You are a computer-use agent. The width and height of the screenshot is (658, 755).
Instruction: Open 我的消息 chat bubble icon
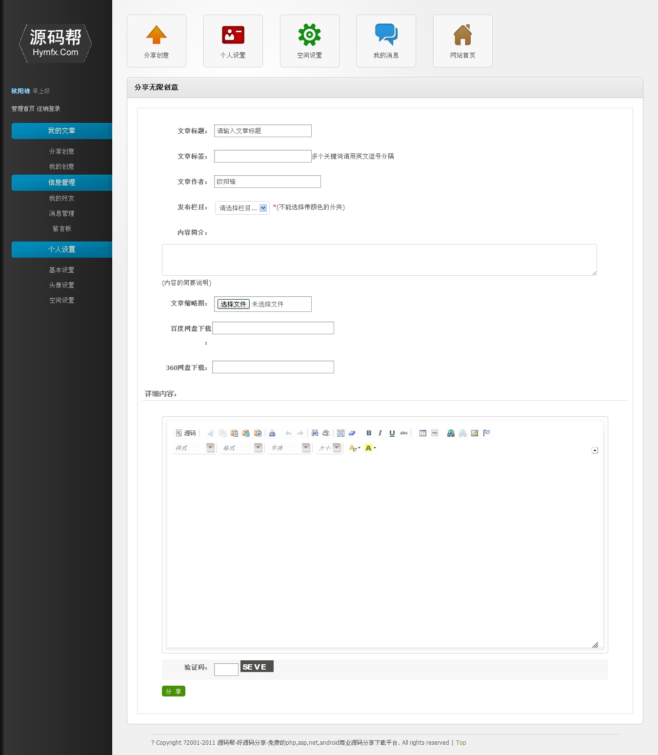[386, 35]
